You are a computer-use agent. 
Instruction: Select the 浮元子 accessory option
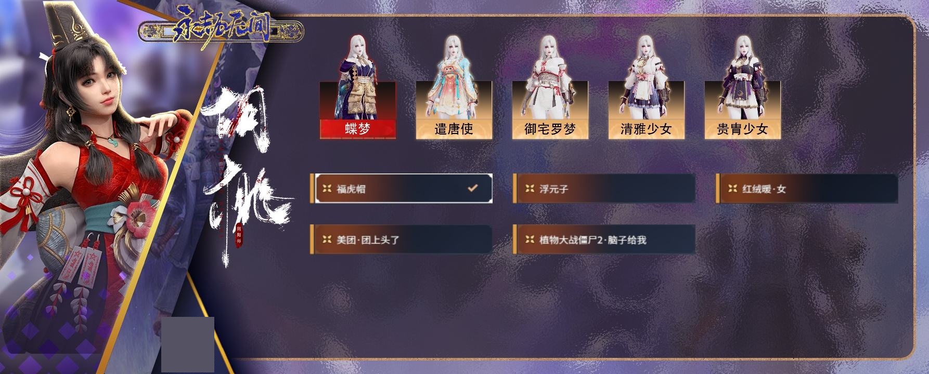(x=604, y=189)
